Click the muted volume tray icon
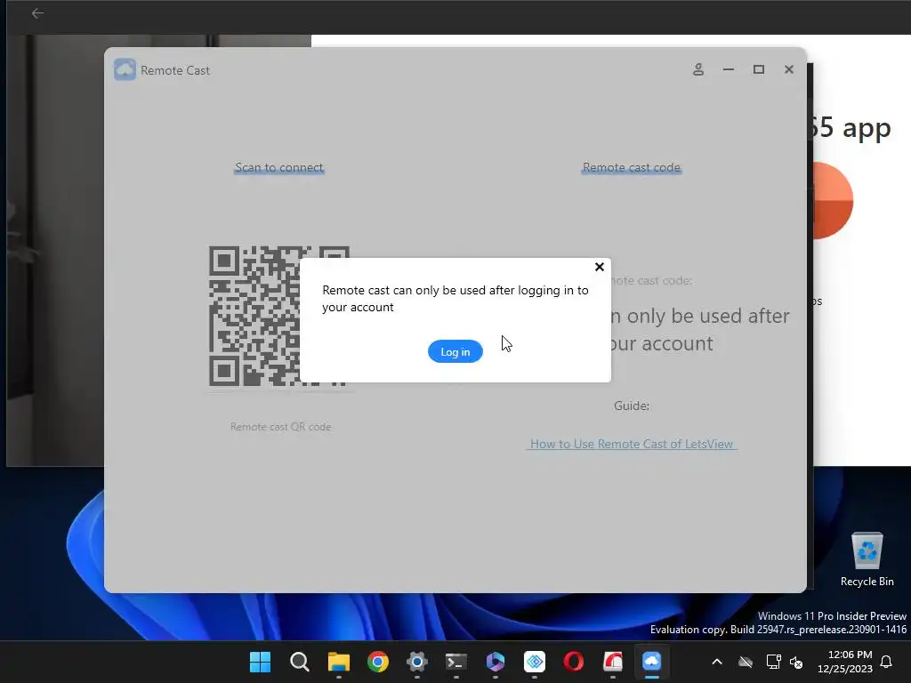Screen dimensions: 911x683 pos(796,662)
